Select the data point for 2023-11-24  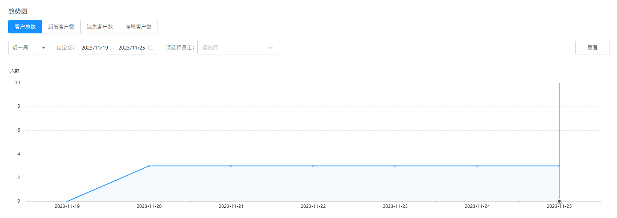pos(477,166)
